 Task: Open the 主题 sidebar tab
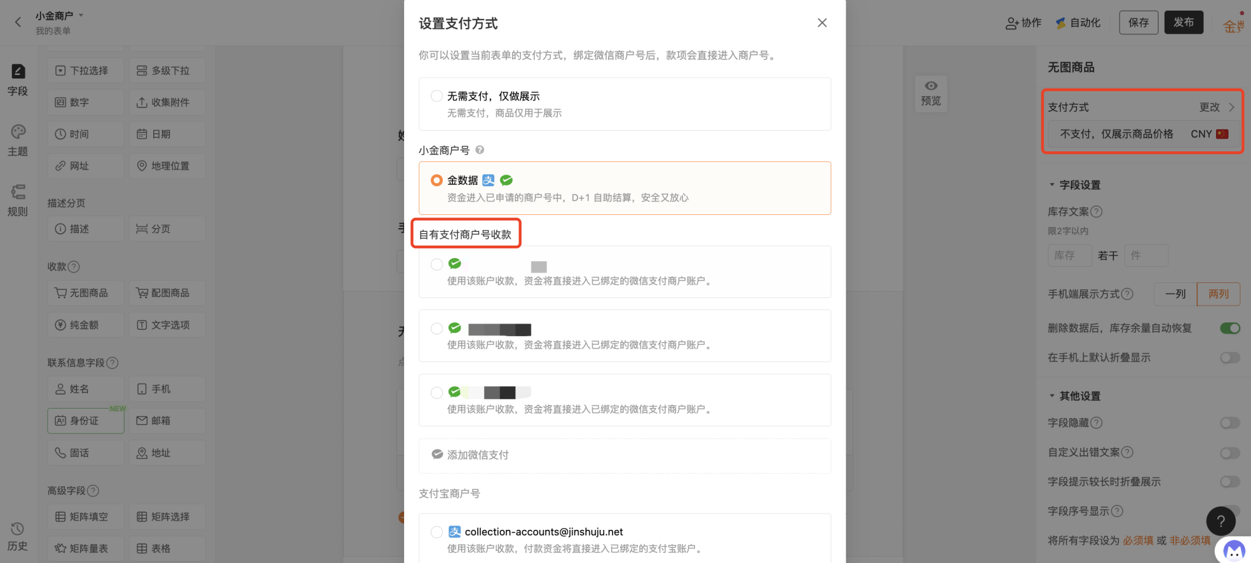[x=18, y=141]
